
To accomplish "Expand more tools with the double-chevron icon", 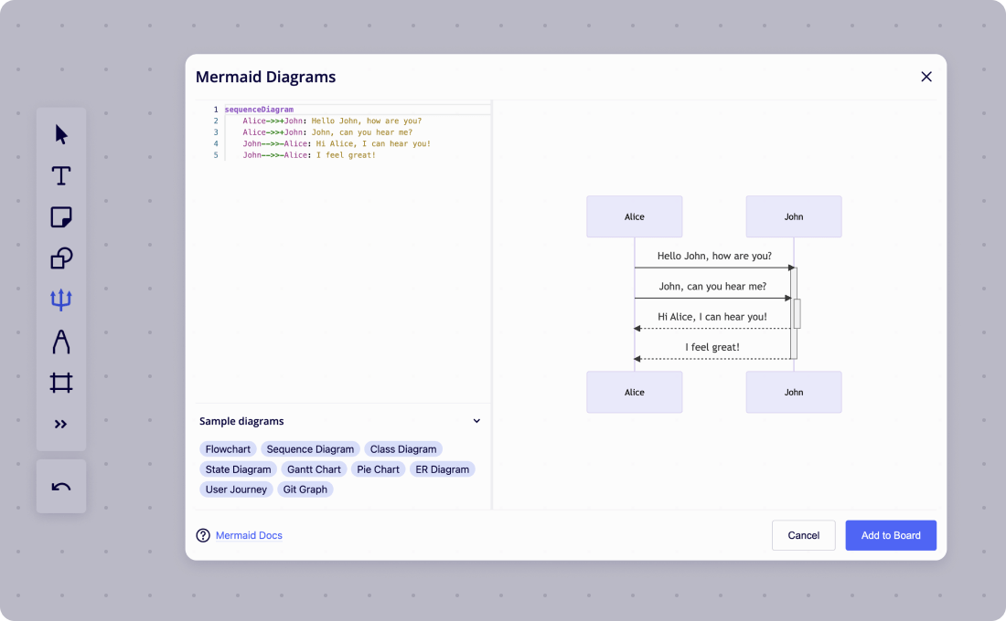I will point(60,423).
